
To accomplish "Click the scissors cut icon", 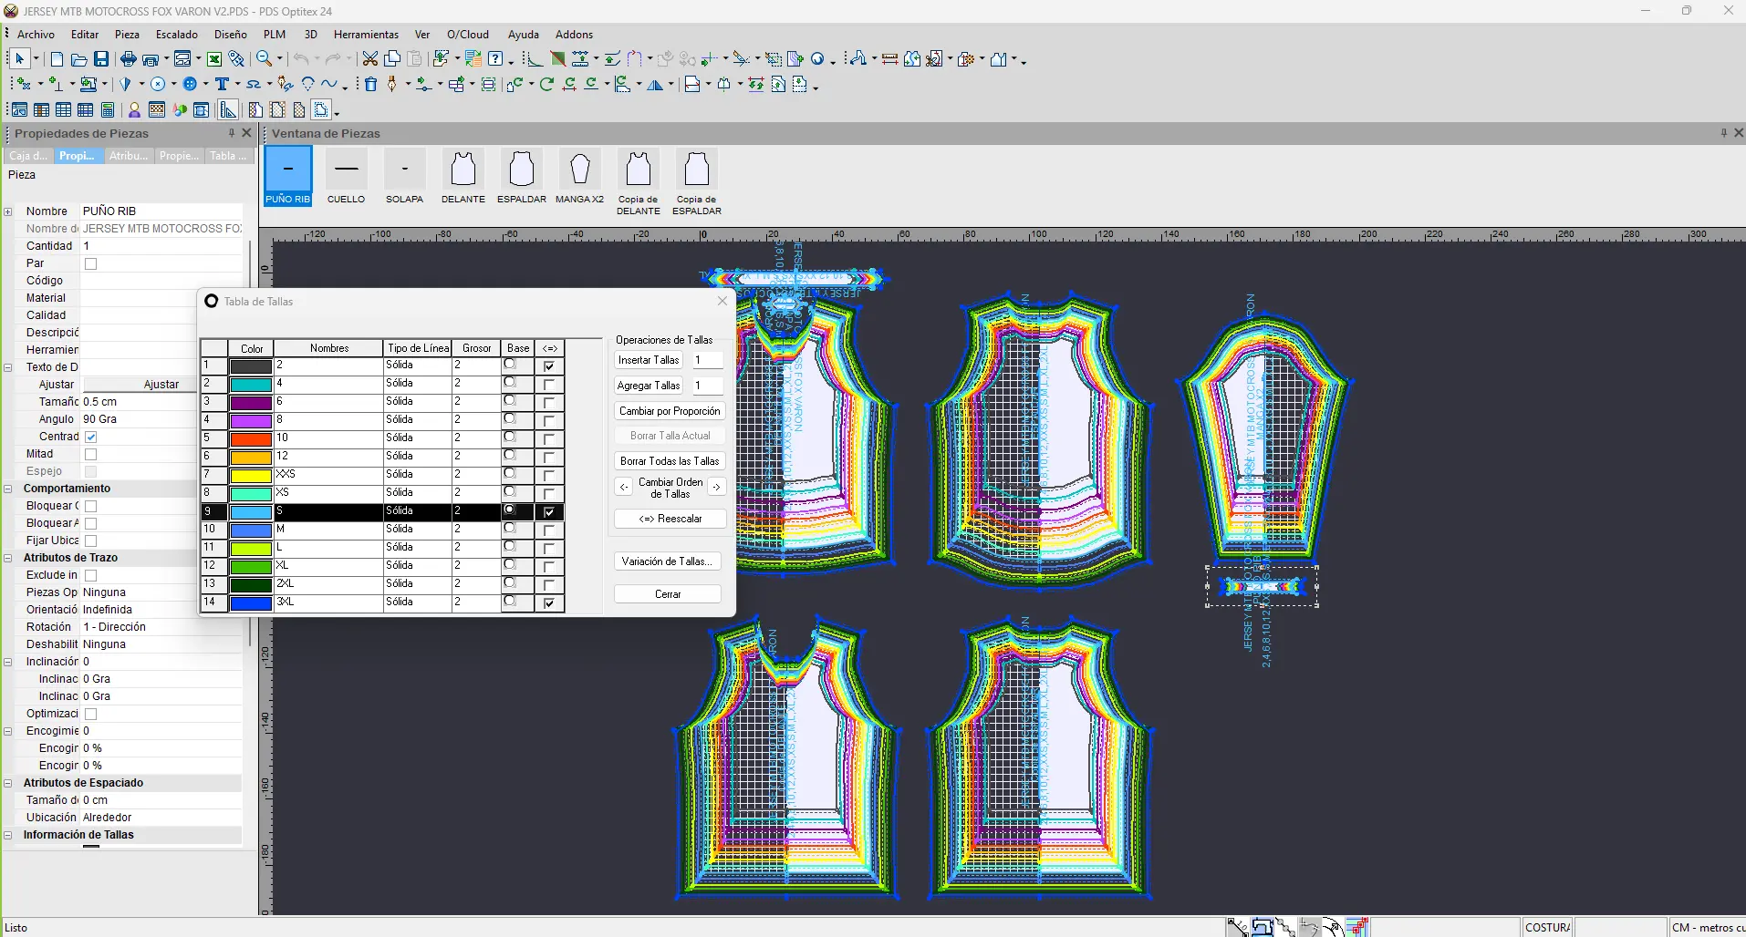I will pyautogui.click(x=369, y=59).
